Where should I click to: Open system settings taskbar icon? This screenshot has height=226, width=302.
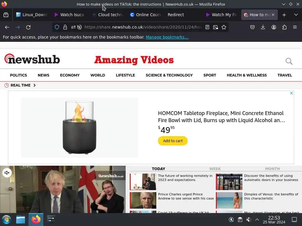tap(51, 220)
